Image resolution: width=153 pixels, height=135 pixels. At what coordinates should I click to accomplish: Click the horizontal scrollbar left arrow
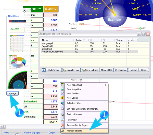tap(2, 127)
